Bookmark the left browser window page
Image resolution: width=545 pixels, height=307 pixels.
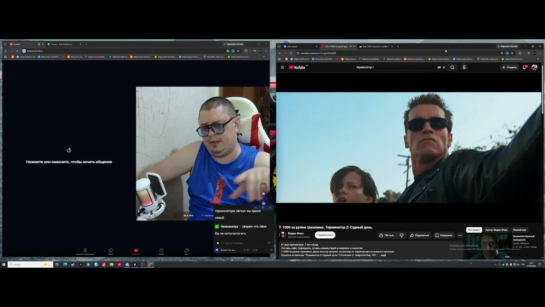(238, 51)
